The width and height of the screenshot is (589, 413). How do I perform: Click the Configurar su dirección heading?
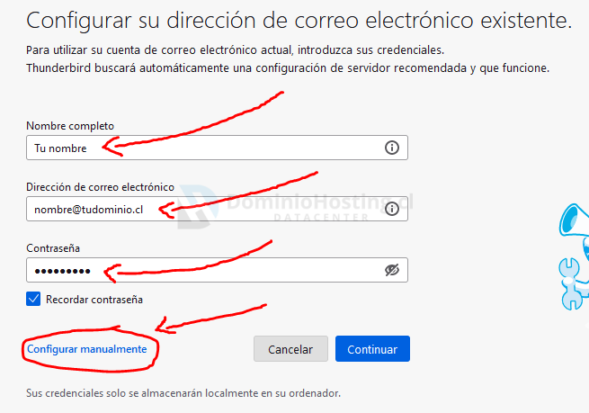(299, 20)
